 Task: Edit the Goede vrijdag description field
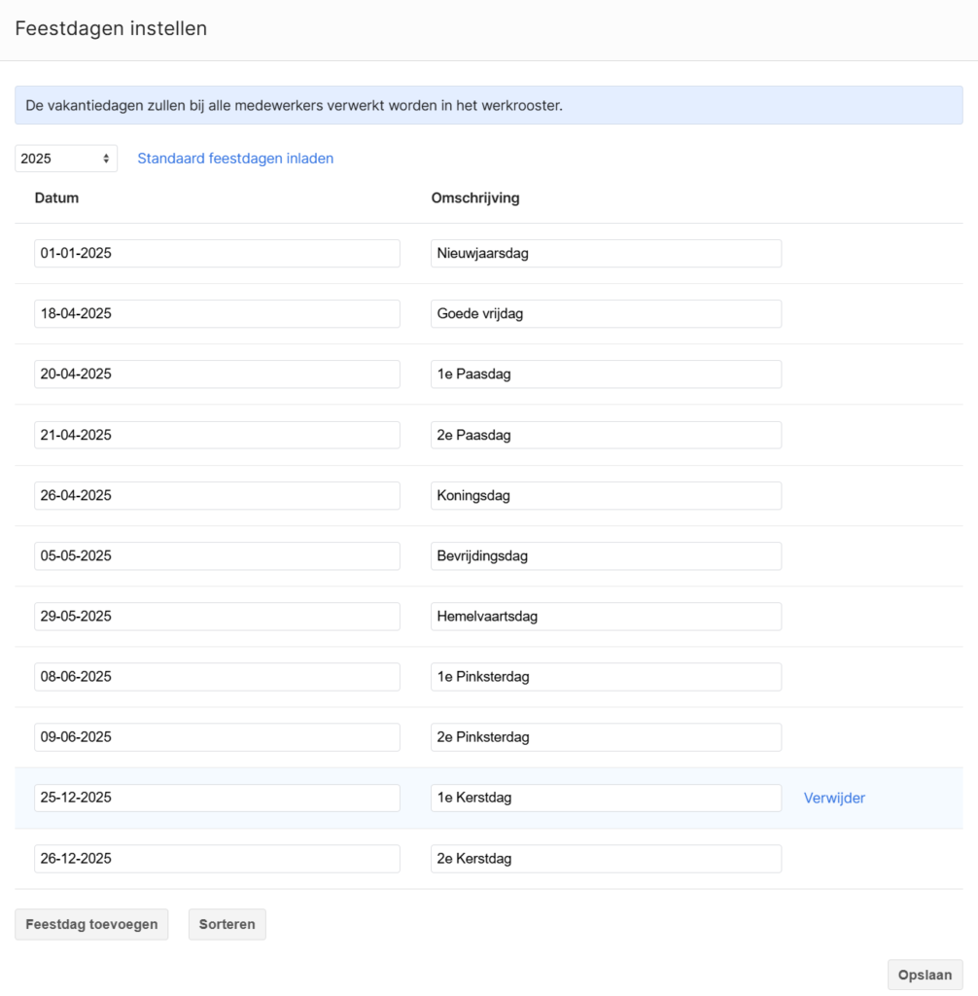point(606,314)
